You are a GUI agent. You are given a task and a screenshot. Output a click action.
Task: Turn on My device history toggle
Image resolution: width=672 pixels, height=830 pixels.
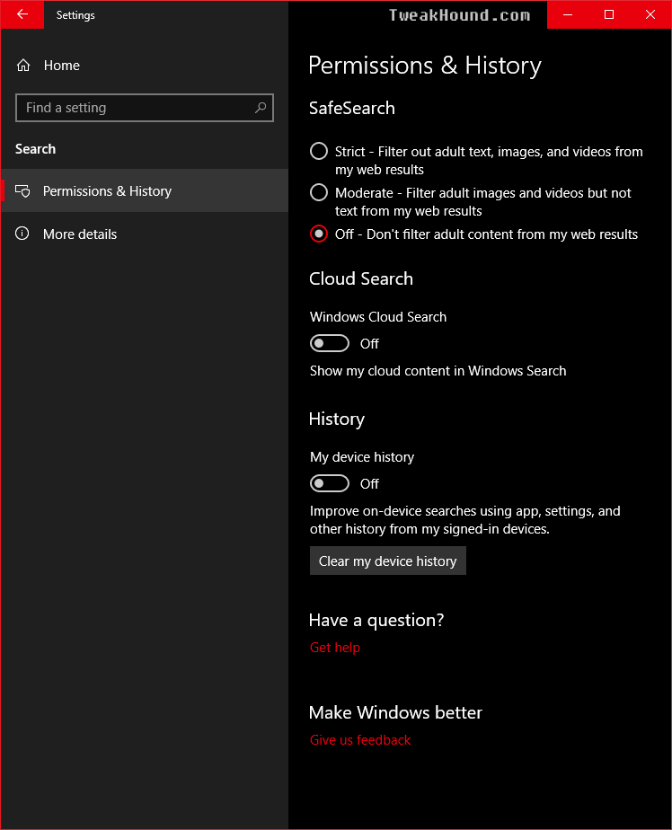click(330, 483)
